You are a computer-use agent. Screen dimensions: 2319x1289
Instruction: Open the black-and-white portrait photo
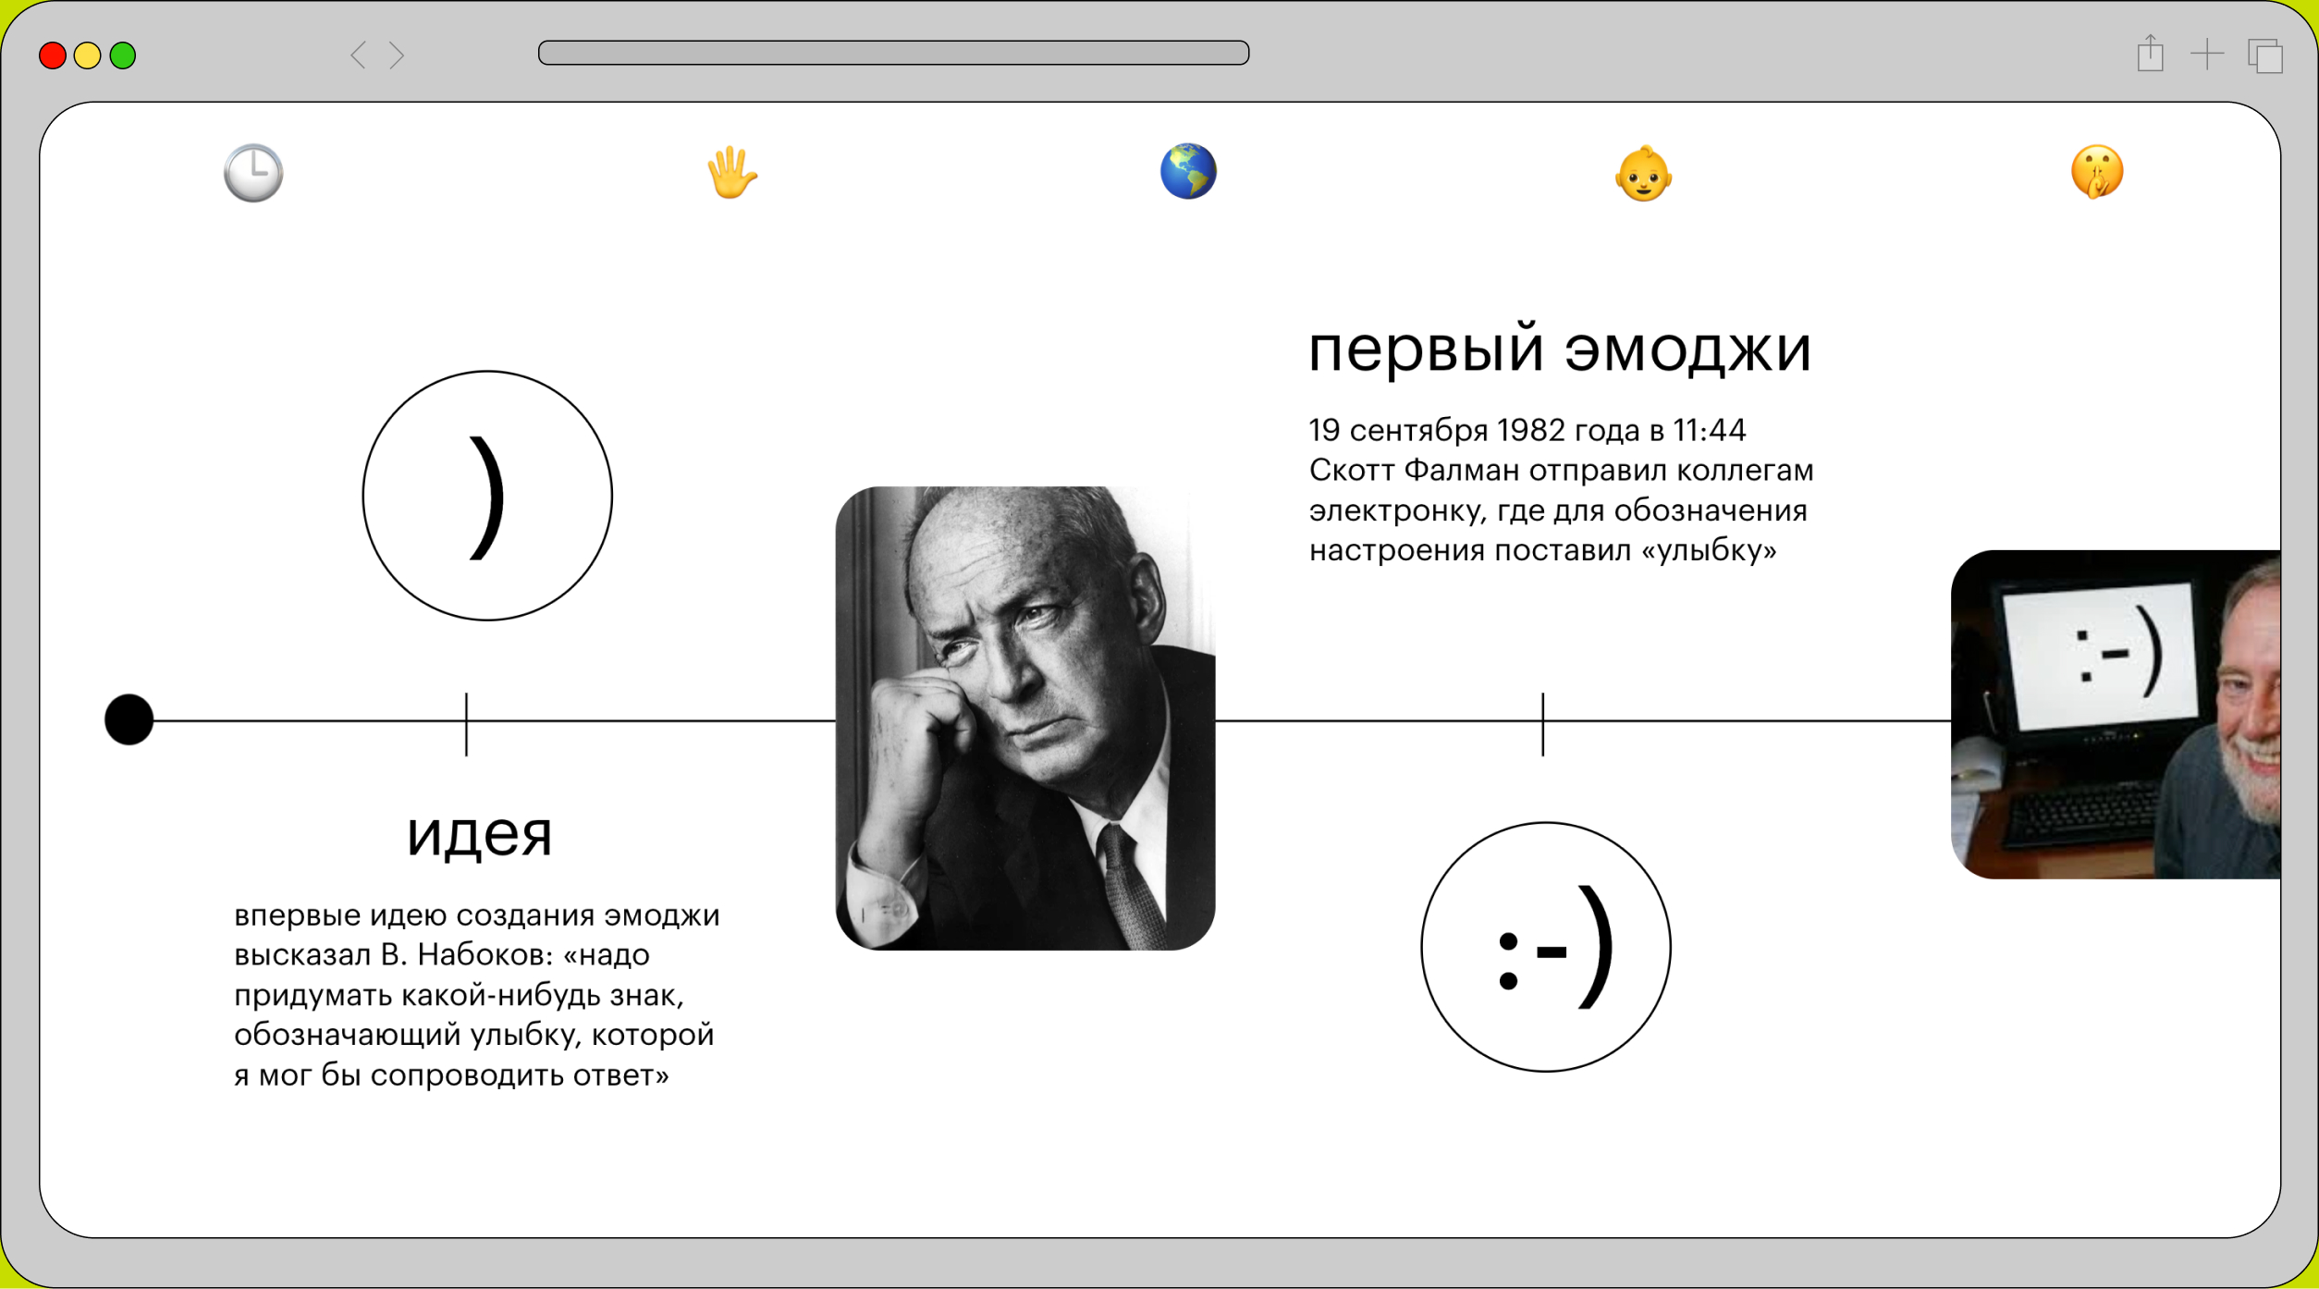pyautogui.click(x=1025, y=718)
